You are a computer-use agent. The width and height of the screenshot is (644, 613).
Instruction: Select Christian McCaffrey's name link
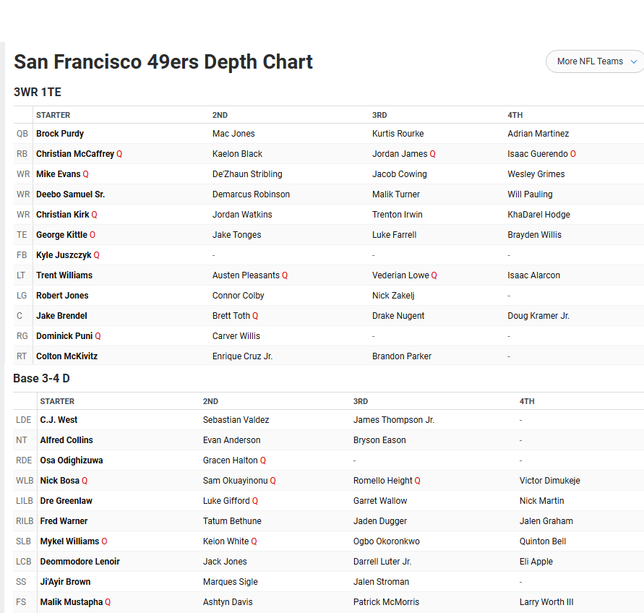tap(75, 154)
